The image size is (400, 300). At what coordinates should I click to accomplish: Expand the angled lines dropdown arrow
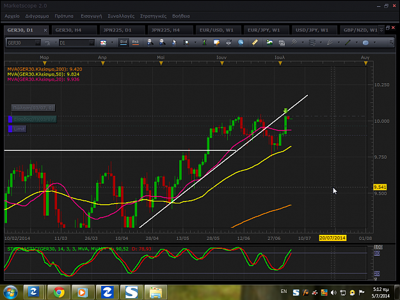pos(339,43)
